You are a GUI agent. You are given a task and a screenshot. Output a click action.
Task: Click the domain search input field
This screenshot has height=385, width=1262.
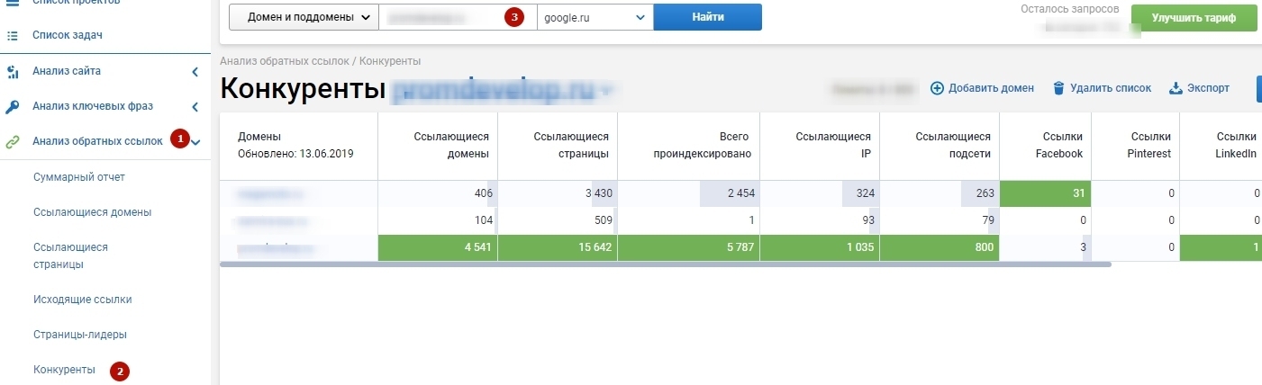458,17
